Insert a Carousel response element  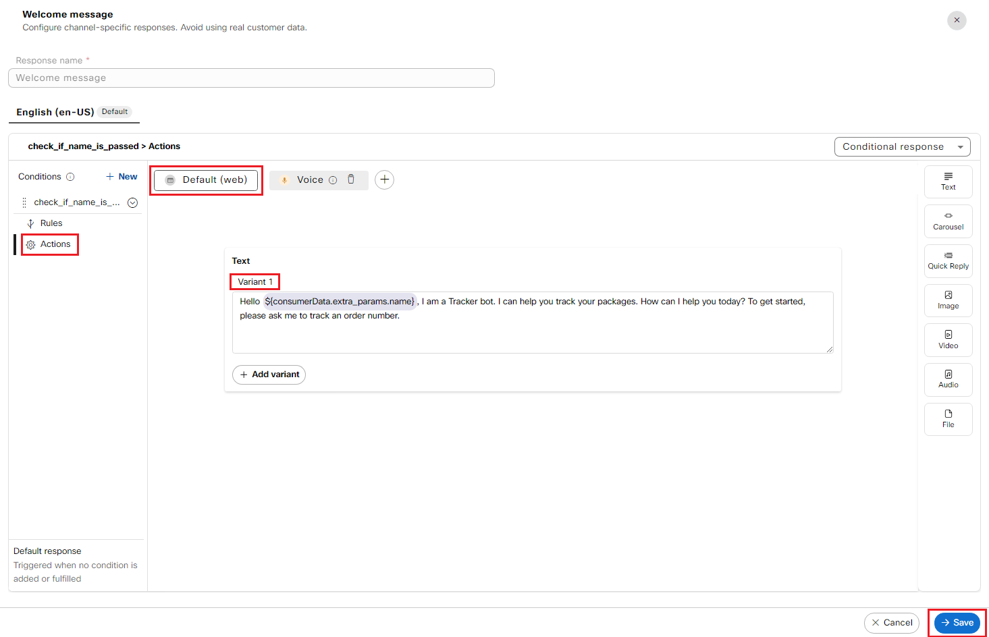click(948, 221)
